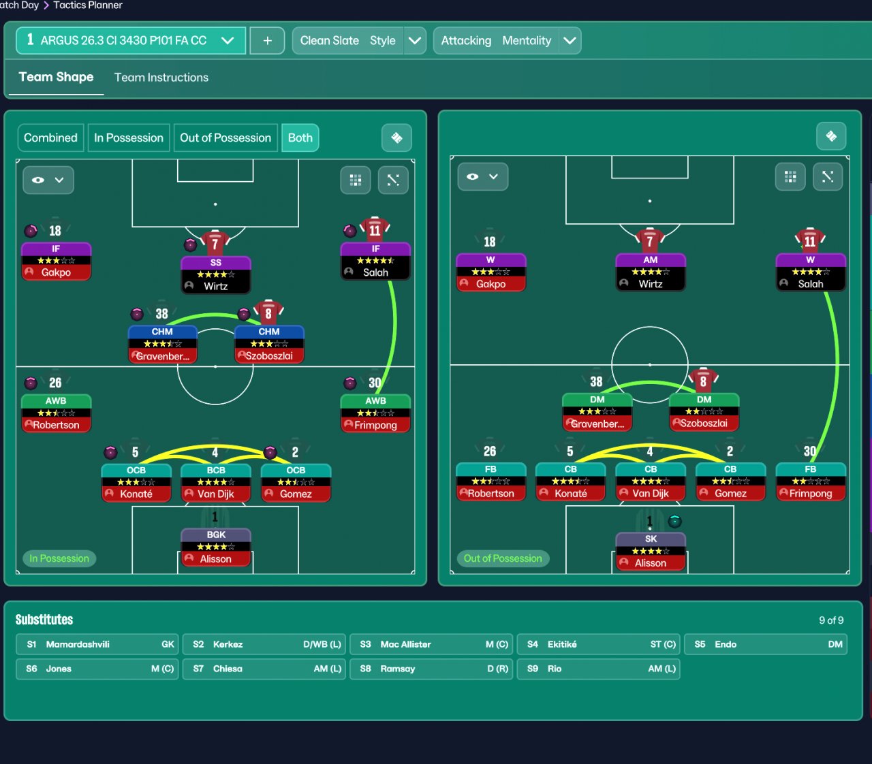Select substitute S1 Mamardashvili

97,645
